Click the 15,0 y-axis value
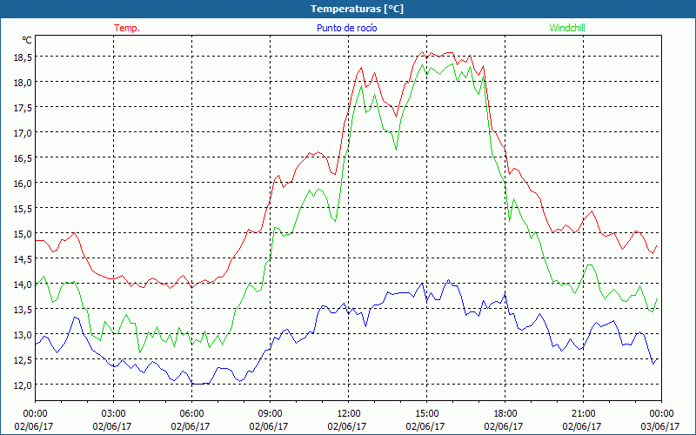Screen dimensions: 696x435 (22, 234)
